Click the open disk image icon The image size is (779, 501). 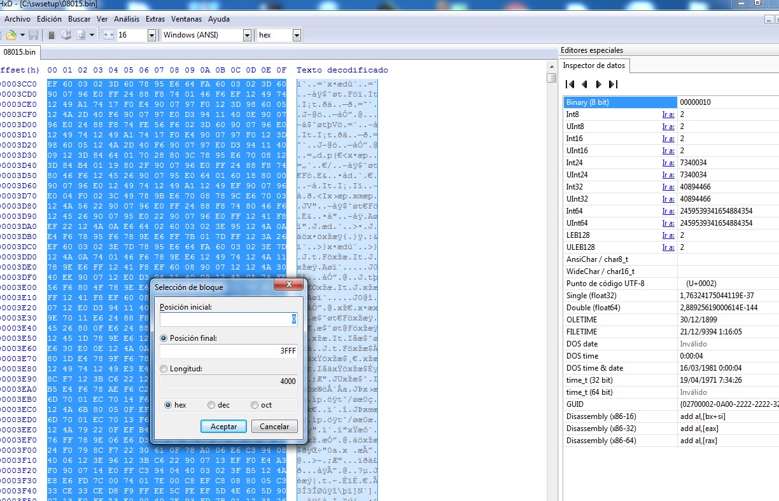(x=81, y=35)
